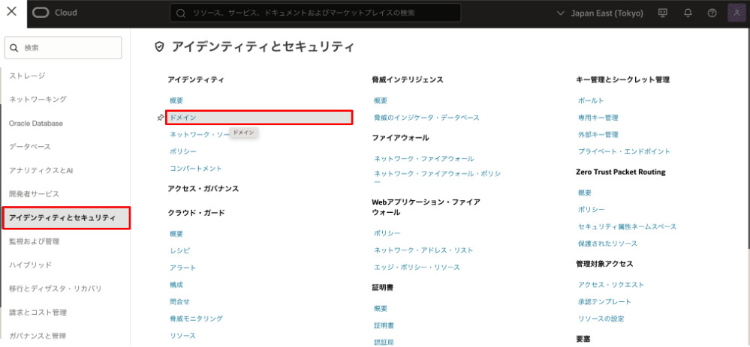Open the 専用キー管理 link

(x=598, y=118)
